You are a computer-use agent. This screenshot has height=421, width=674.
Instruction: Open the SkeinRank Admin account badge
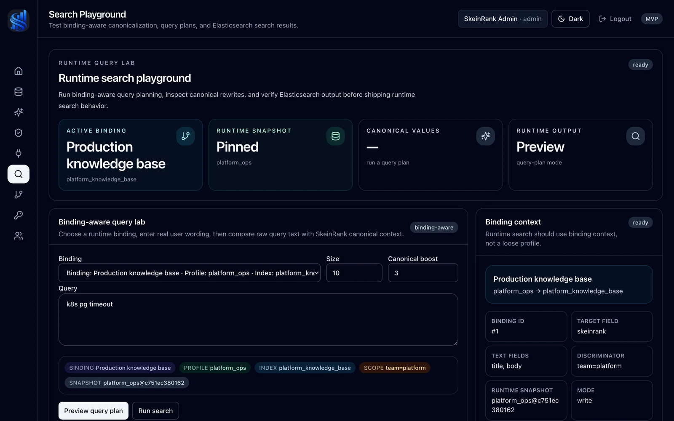point(503,19)
